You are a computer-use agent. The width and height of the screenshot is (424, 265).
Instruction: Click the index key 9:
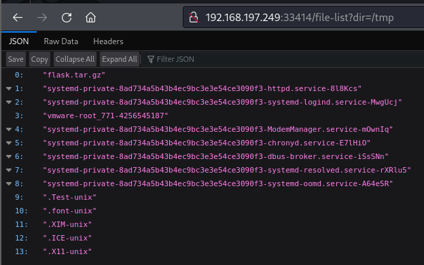point(19,198)
